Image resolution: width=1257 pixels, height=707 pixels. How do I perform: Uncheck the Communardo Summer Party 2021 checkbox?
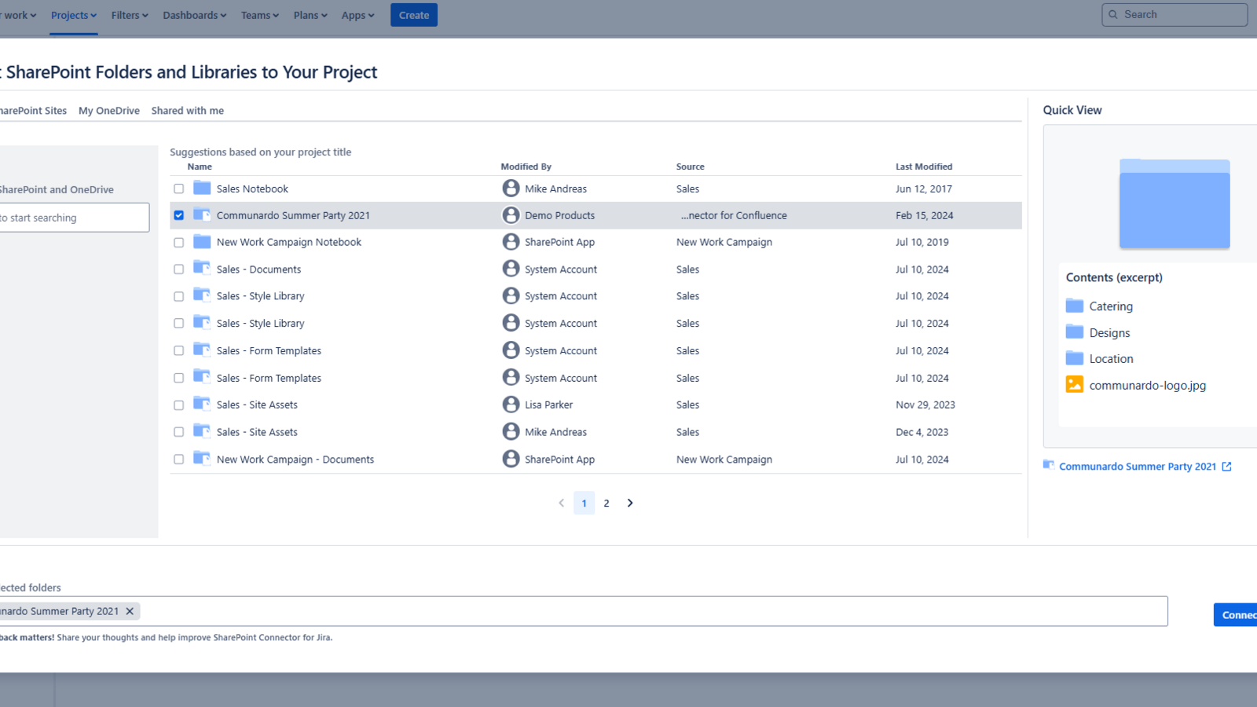[x=178, y=215]
